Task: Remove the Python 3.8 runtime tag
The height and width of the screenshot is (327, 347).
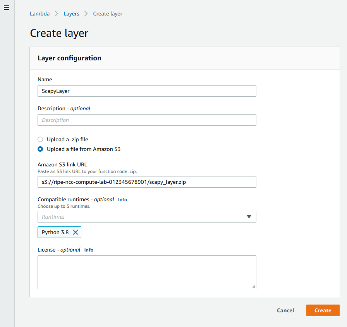Action: 76,232
